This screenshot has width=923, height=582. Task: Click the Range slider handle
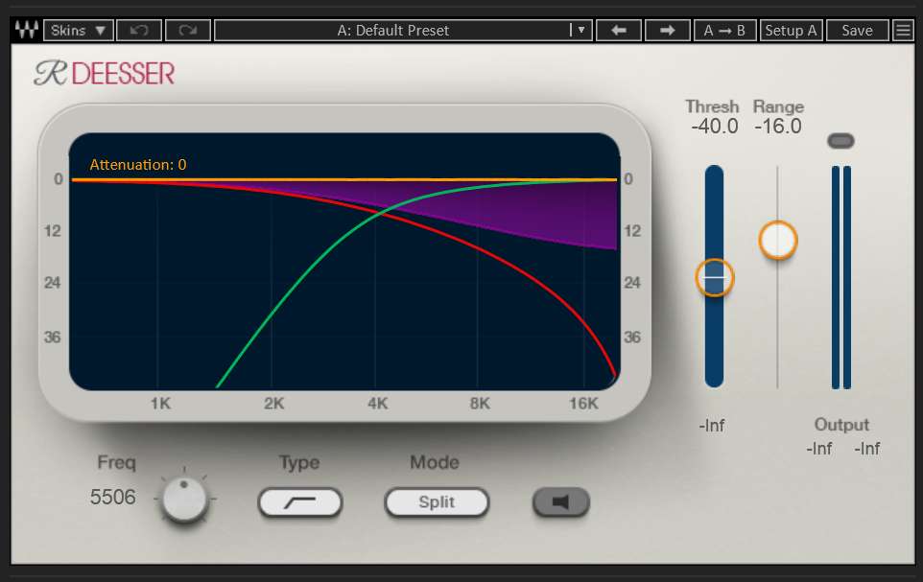(x=778, y=240)
